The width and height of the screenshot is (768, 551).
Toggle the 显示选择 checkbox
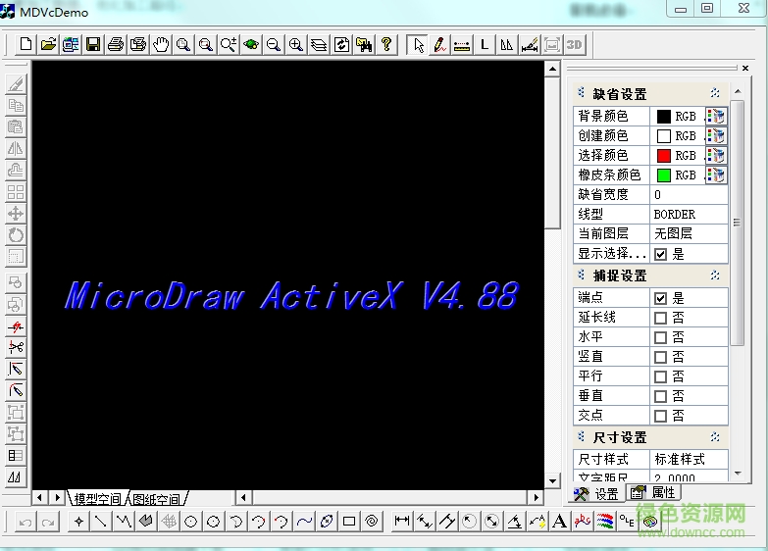click(660, 254)
